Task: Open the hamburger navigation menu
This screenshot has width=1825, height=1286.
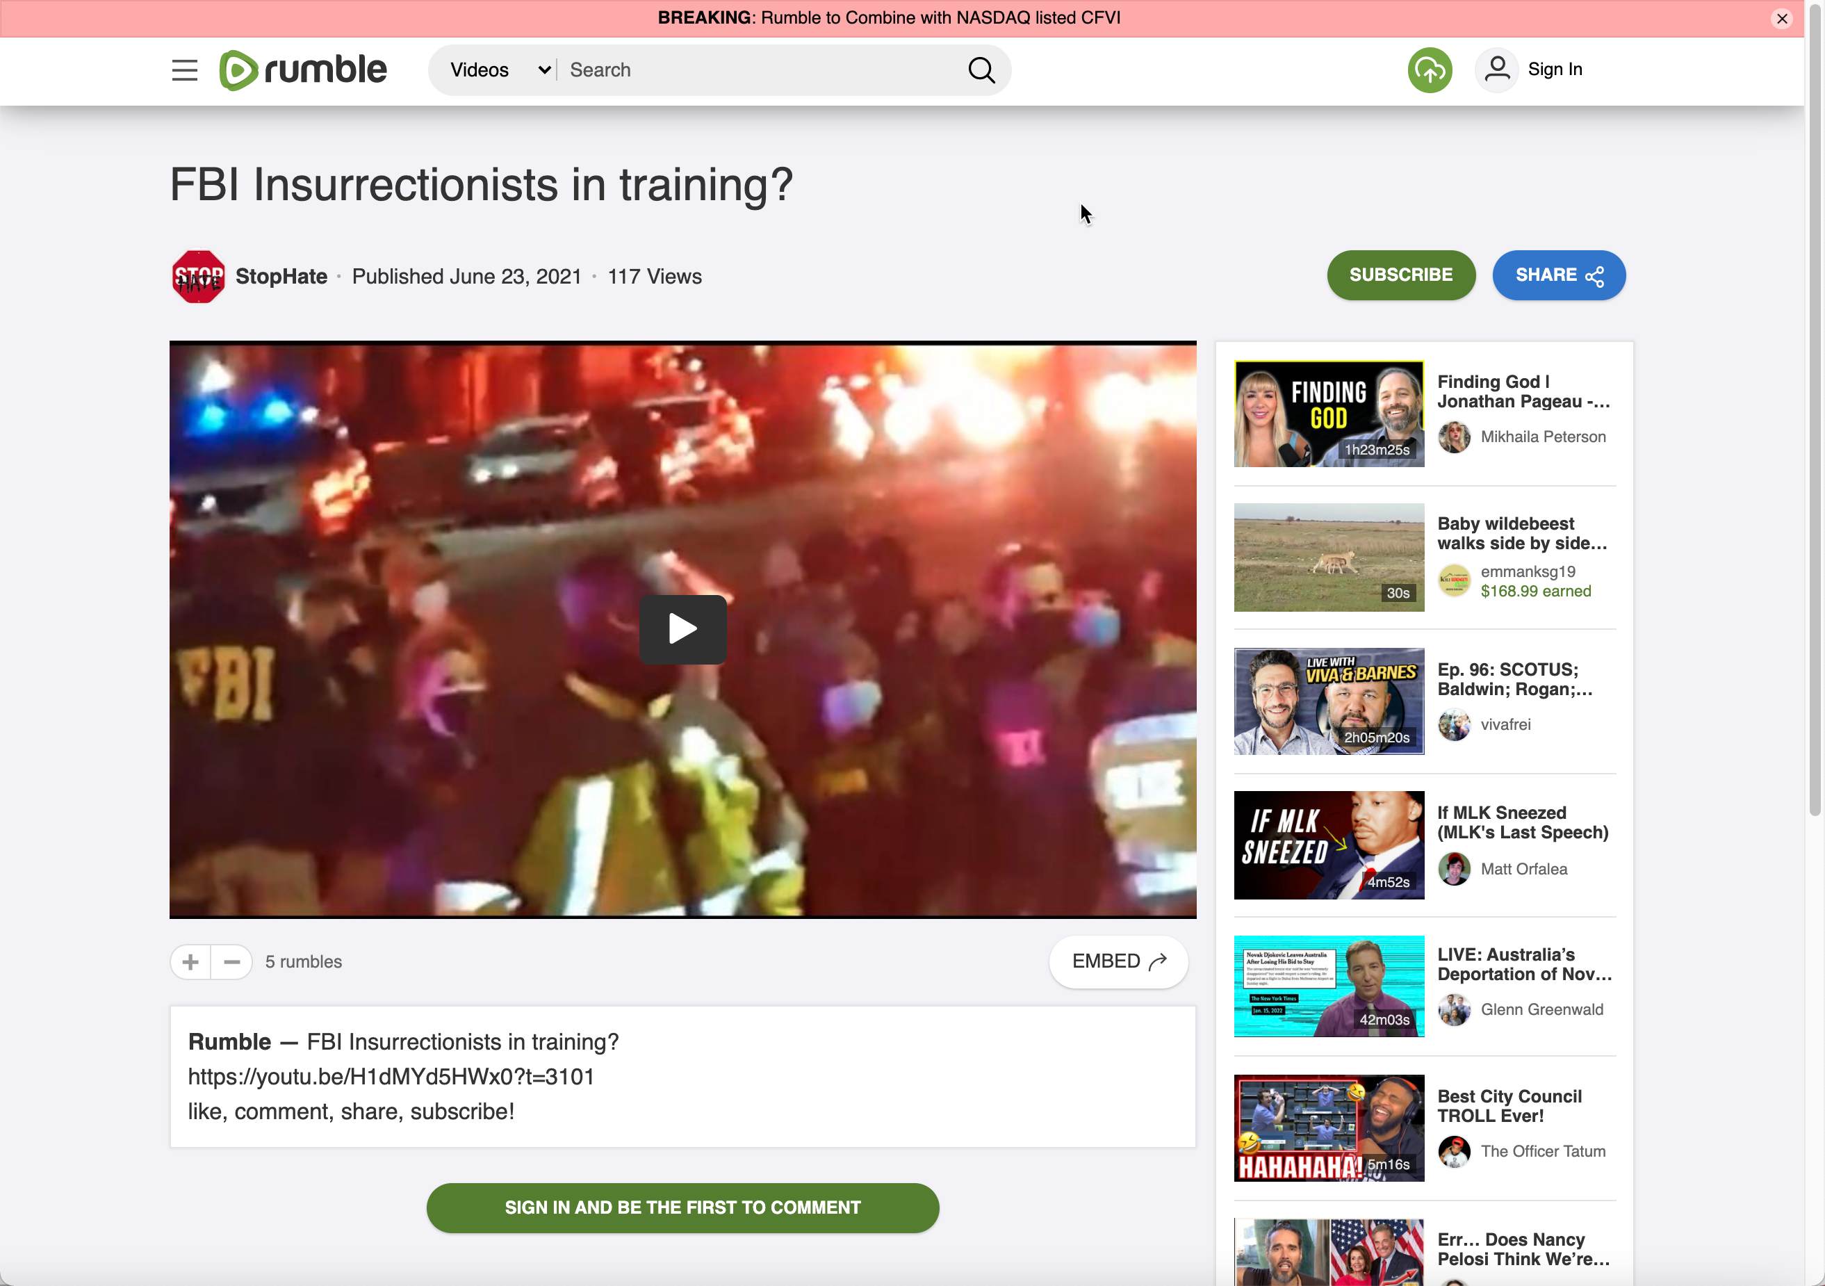Action: pyautogui.click(x=184, y=70)
